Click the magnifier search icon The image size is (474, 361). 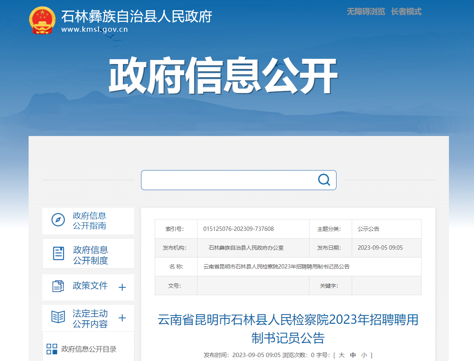pos(324,180)
